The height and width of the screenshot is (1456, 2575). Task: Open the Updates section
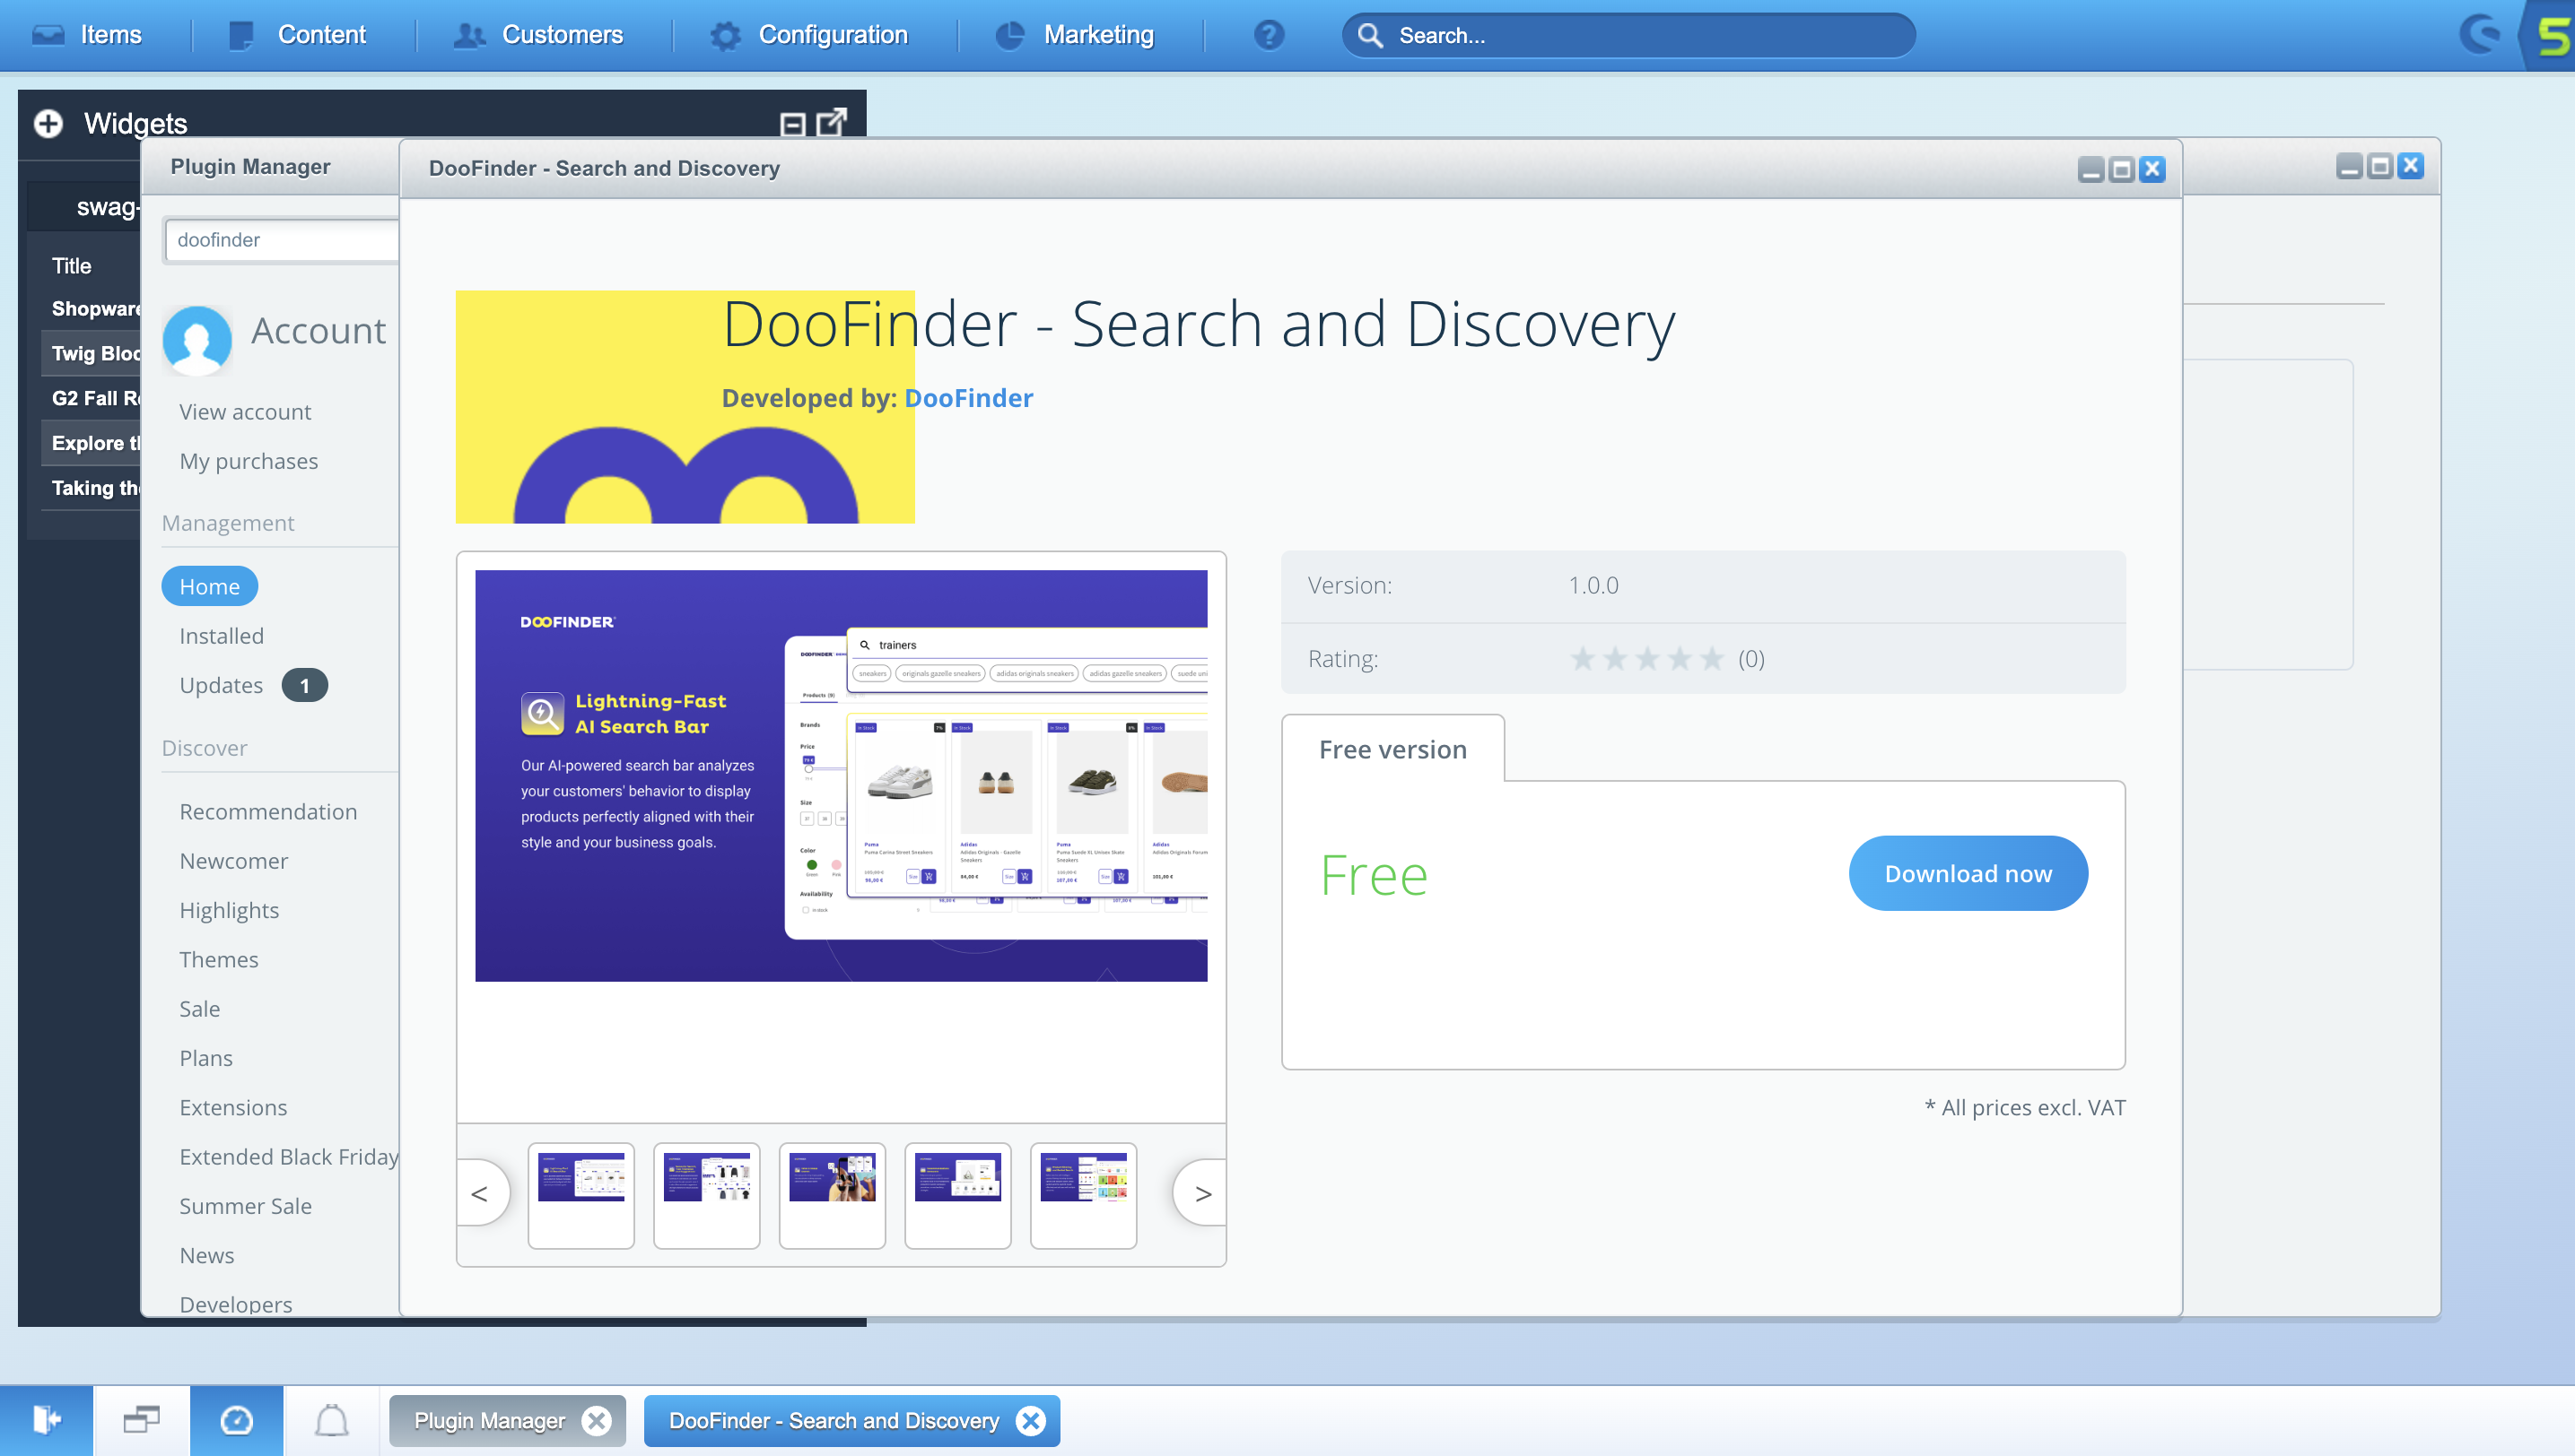(222, 685)
